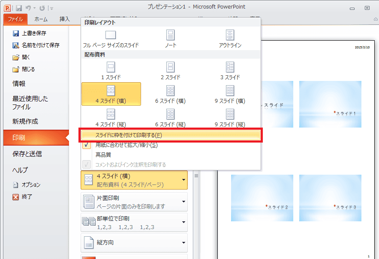The width and height of the screenshot is (379, 259).
Task: Open the Home (ホーム) ribbon tab
Action: pyautogui.click(x=41, y=19)
